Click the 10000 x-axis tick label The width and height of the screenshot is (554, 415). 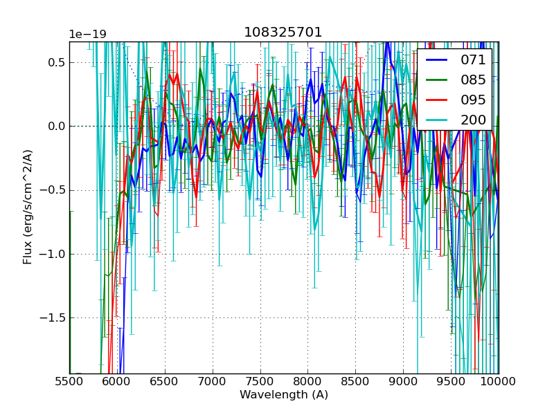[x=498, y=382]
